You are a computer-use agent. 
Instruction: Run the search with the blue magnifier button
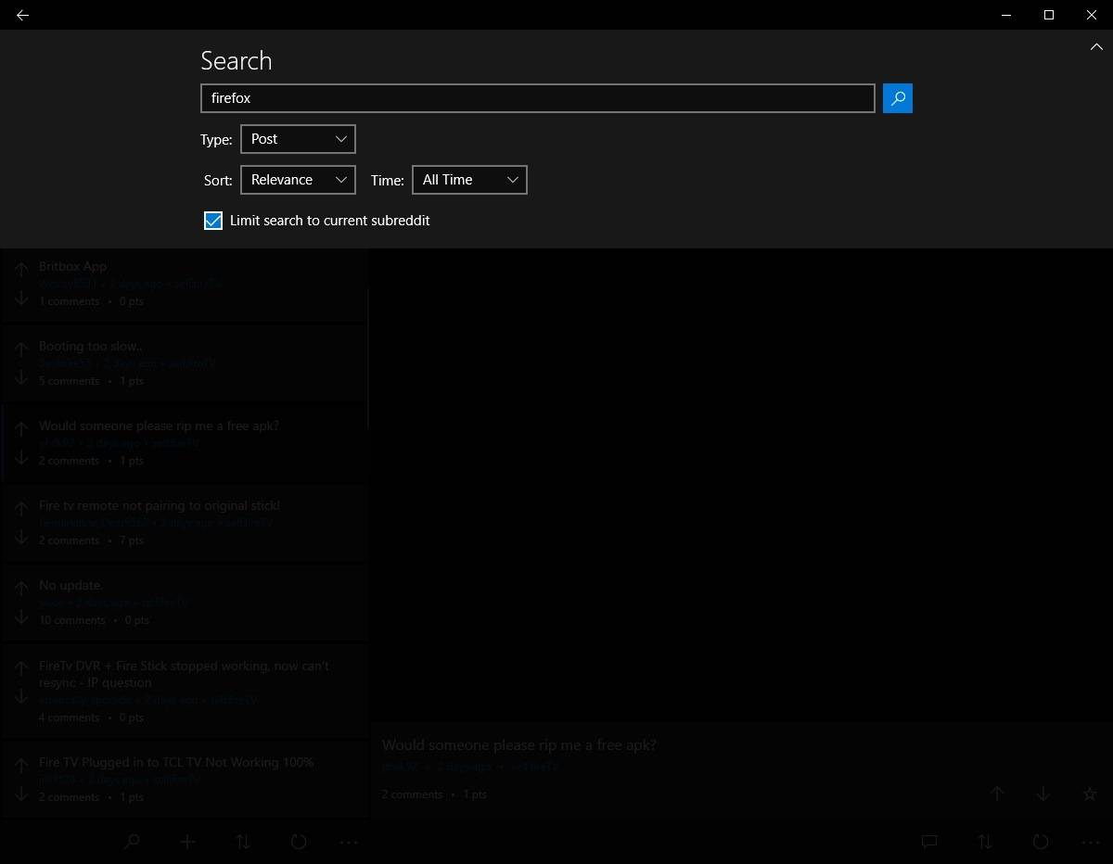897,97
